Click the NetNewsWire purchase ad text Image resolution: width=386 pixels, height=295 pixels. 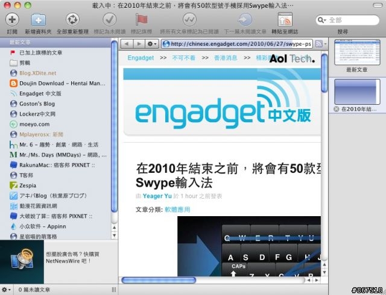(72, 258)
